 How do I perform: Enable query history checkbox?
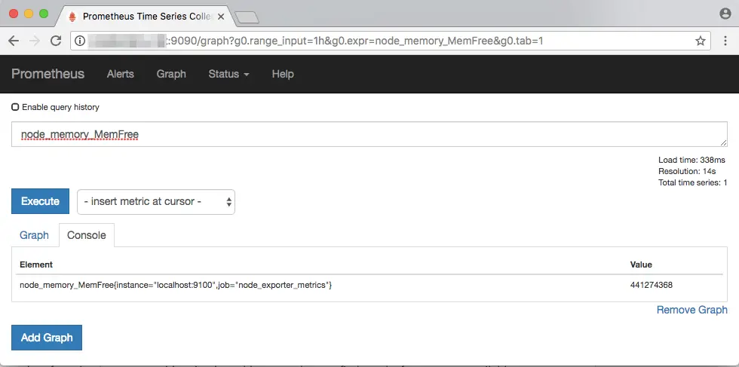[15, 107]
